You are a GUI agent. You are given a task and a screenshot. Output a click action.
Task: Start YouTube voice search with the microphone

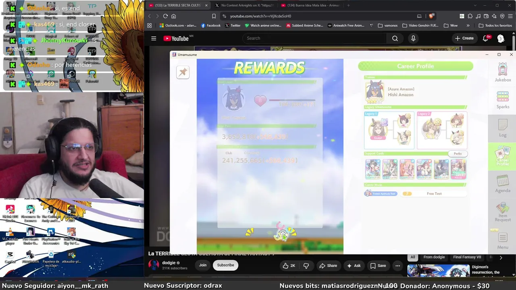[413, 38]
